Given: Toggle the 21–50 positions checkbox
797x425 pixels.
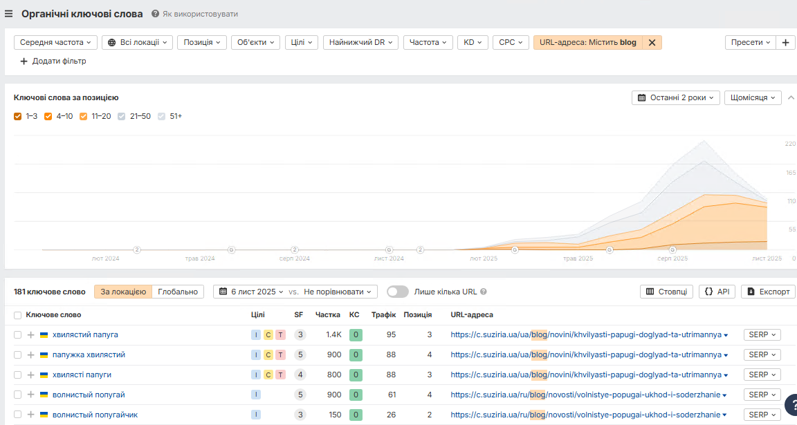Looking at the screenshot, I should pyautogui.click(x=122, y=116).
